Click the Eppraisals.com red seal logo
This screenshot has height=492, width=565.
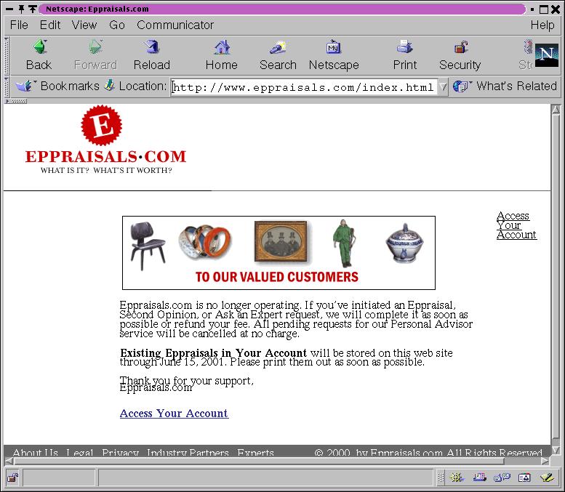click(102, 125)
